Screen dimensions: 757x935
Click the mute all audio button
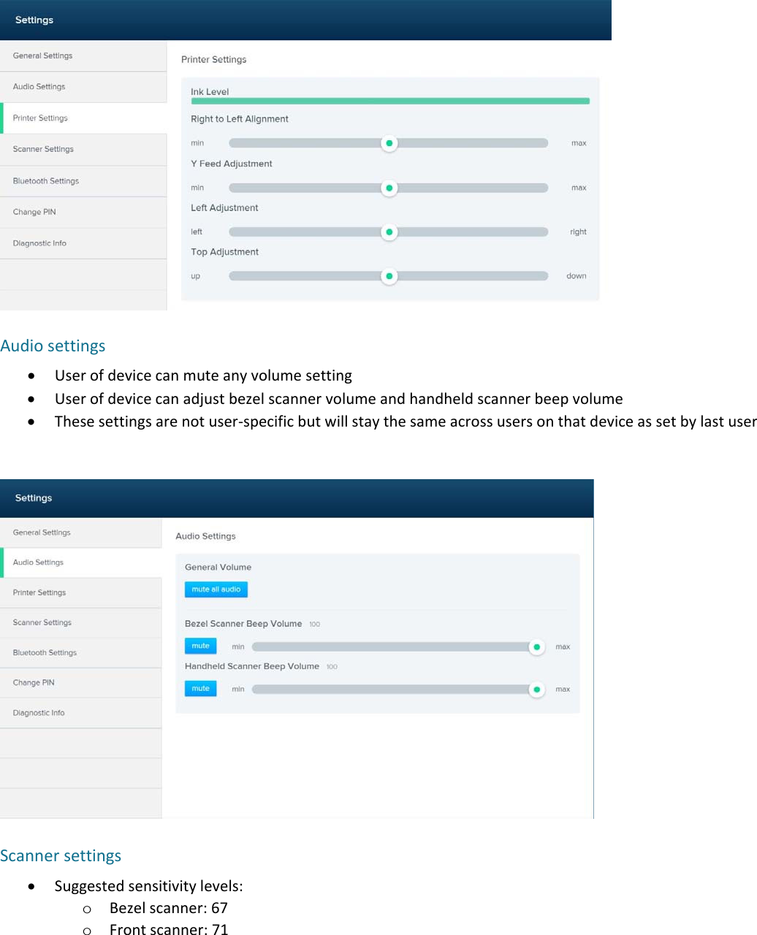pos(216,589)
